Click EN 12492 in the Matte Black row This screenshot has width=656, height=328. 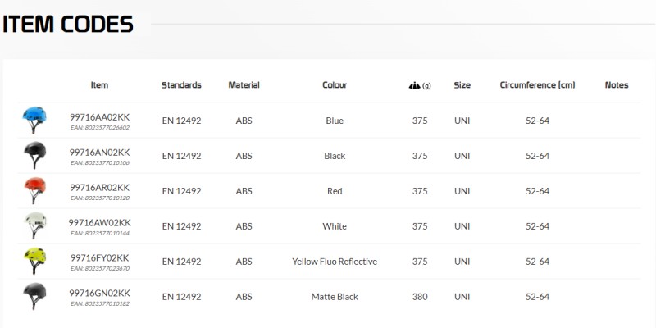coord(181,297)
